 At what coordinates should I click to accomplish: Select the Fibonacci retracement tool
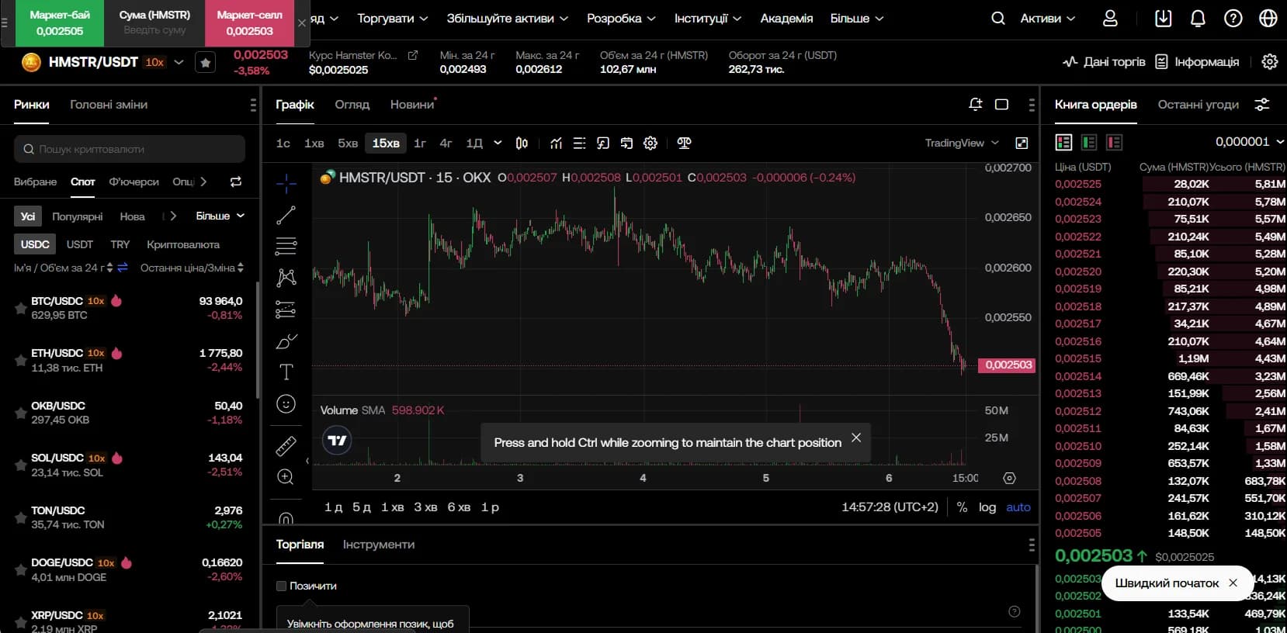coord(286,247)
